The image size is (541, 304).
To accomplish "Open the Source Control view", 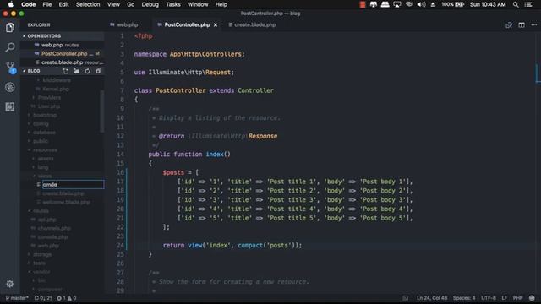I will [10, 68].
